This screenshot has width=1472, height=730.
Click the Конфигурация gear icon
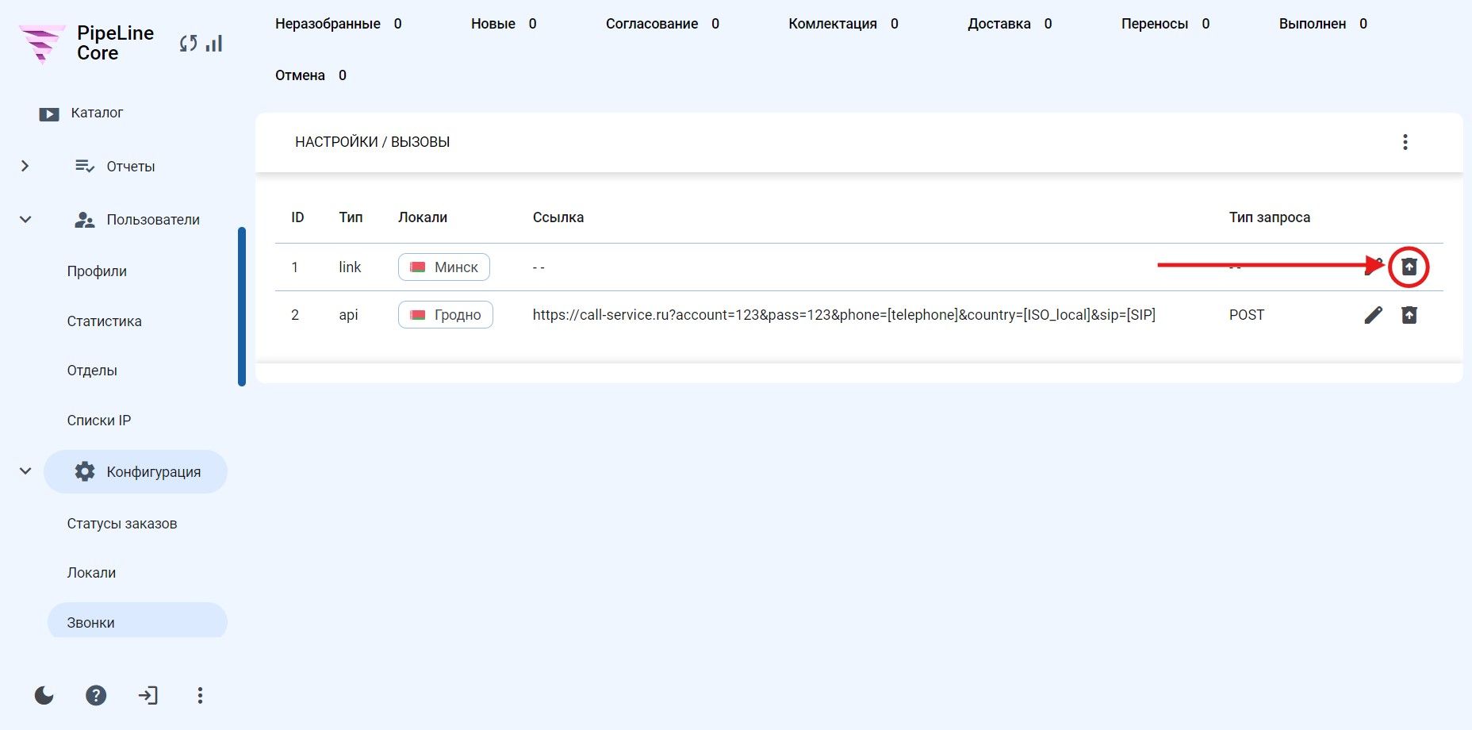coord(85,471)
